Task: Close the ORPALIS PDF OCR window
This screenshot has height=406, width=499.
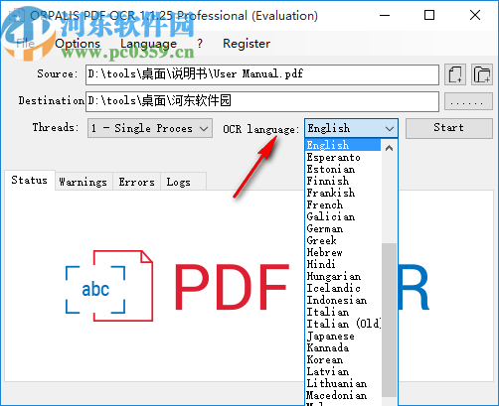Action: (475, 15)
